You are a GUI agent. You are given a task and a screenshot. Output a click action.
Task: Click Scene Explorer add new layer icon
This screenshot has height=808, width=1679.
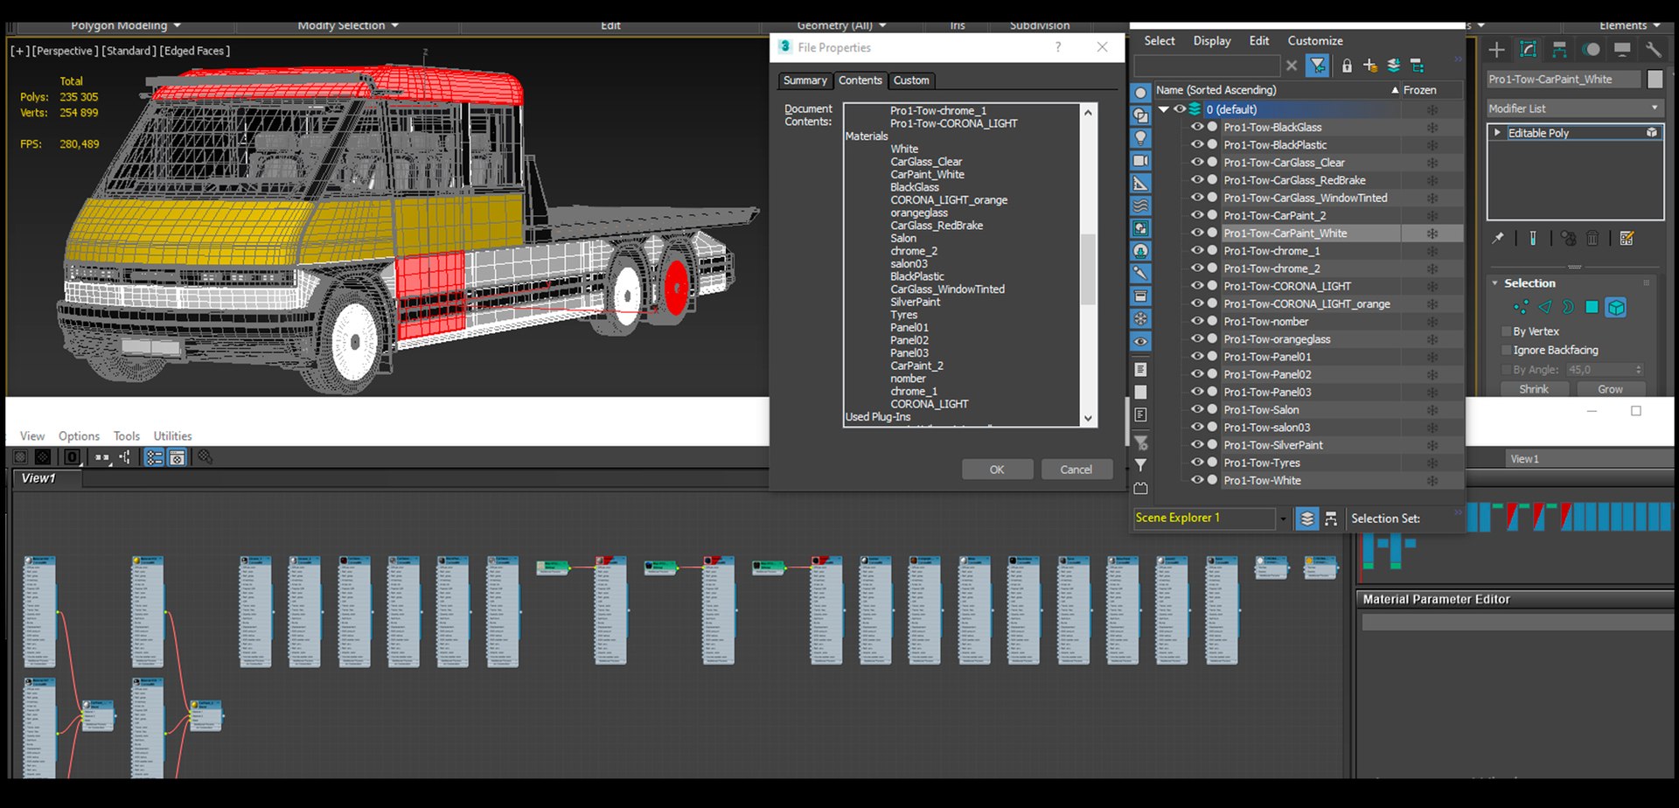coord(1369,66)
